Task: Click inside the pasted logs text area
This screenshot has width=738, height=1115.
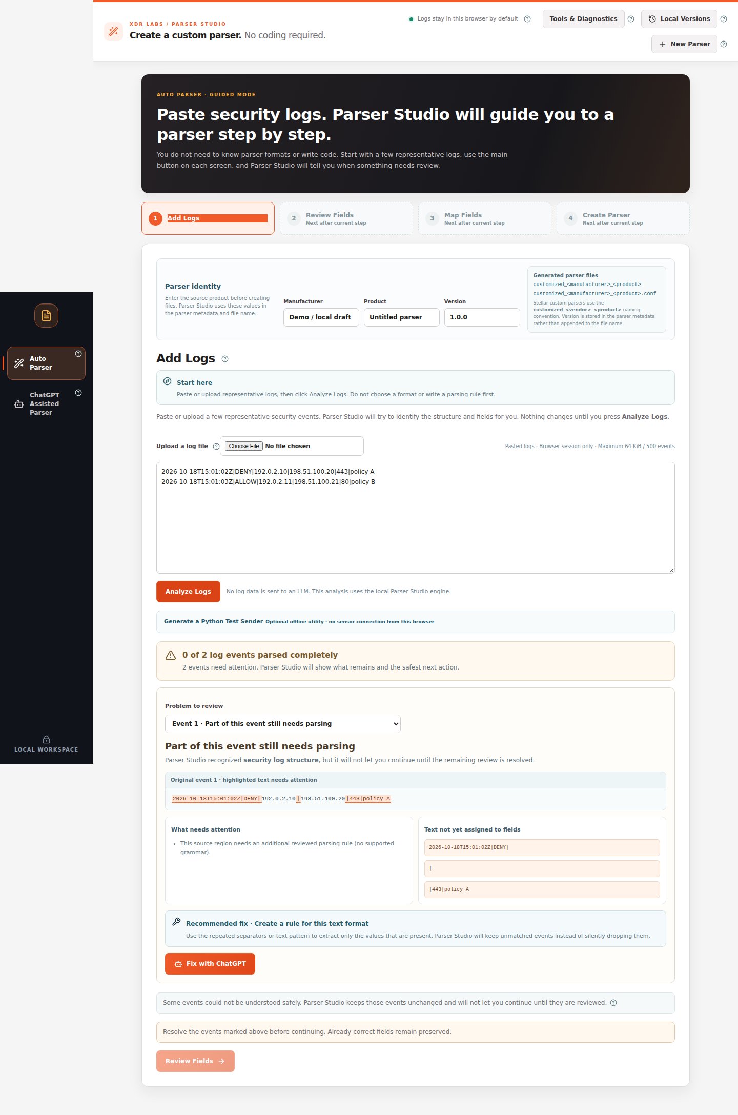Action: [415, 518]
